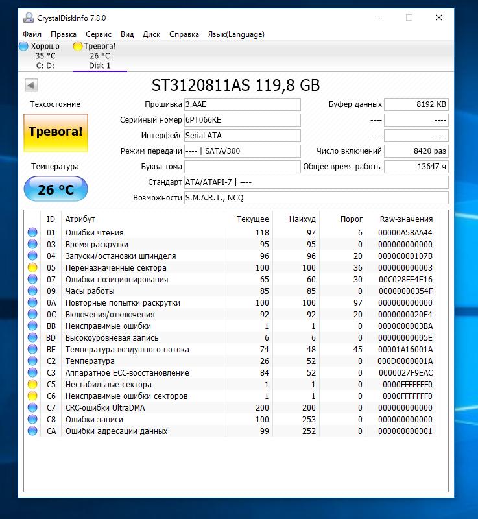This screenshot has height=519, width=478.
Task: Select the Переназначенные сектора attribute name
Action: pos(116,267)
